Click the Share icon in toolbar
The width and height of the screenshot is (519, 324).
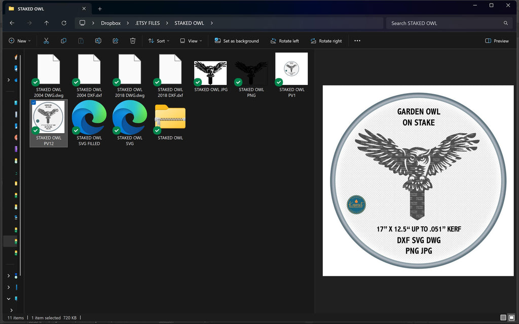(116, 40)
